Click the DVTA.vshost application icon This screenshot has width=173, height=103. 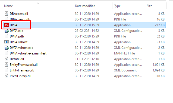(x=7, y=42)
